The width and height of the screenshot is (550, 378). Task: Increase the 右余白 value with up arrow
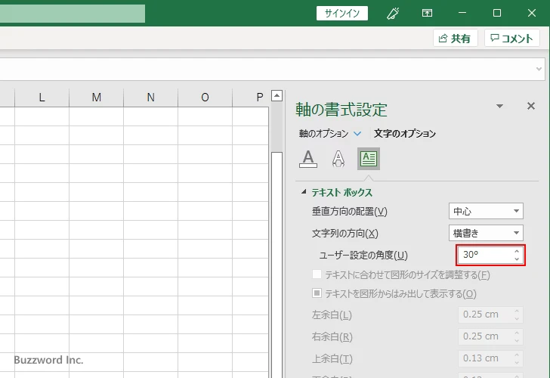[x=517, y=333]
